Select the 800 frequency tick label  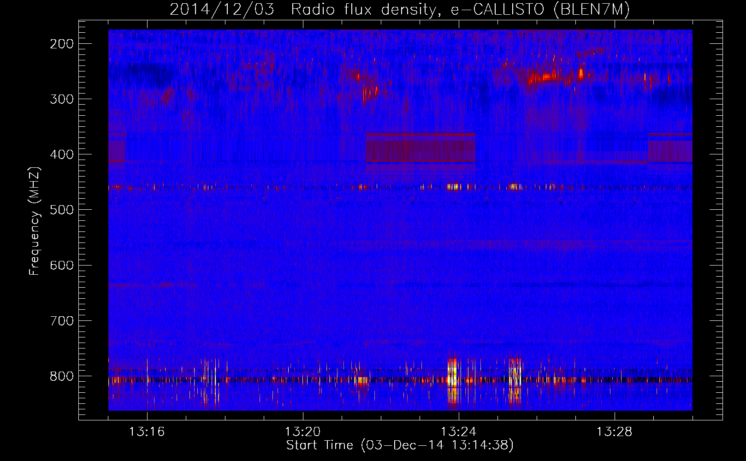pos(62,376)
